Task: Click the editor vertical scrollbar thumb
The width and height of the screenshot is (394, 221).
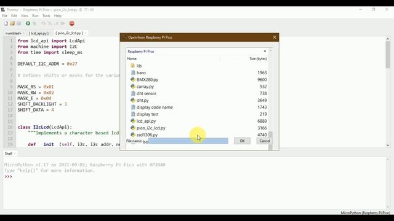Action: coord(388,55)
